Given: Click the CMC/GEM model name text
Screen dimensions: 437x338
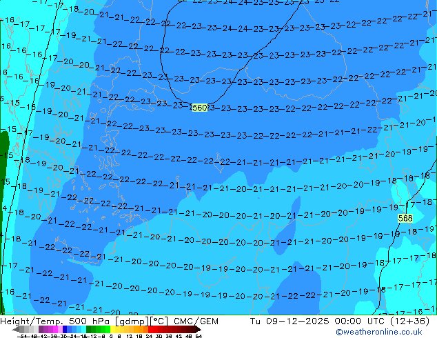Looking at the screenshot, I should 196,321.
